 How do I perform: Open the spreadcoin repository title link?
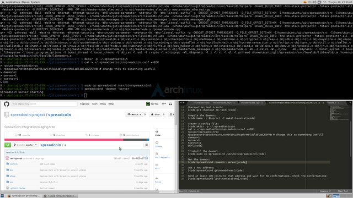[x=60, y=115]
